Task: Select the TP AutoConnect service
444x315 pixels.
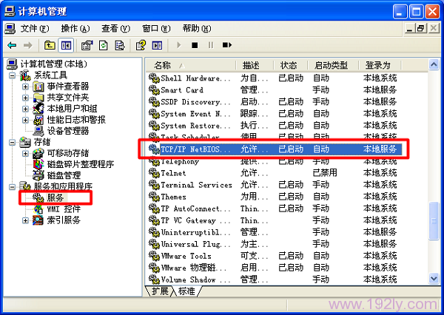Action: tap(275, 209)
